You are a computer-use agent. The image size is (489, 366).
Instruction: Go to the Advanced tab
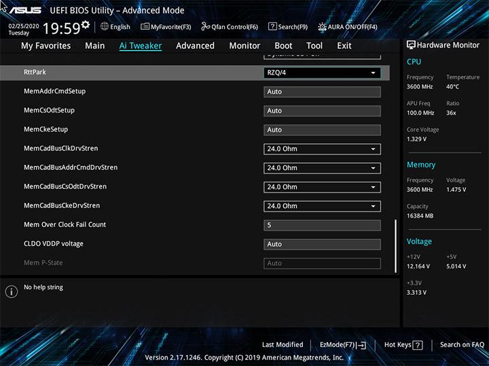(195, 46)
